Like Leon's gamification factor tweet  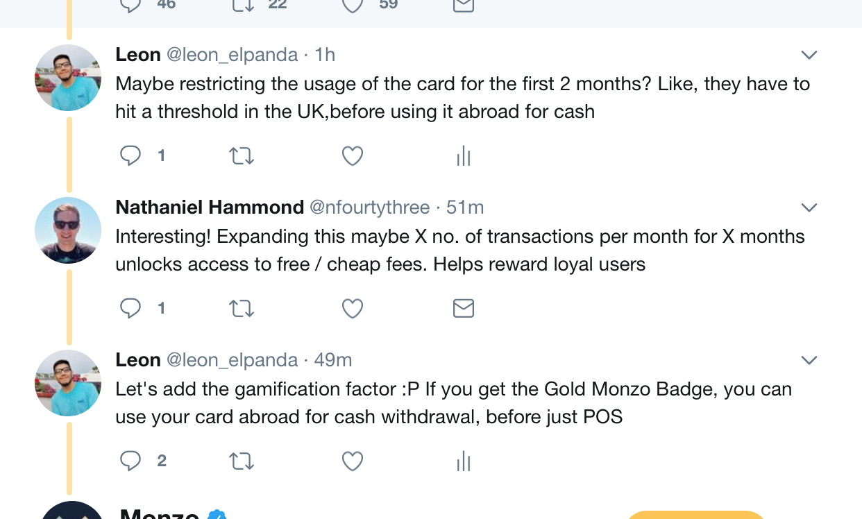tap(353, 461)
